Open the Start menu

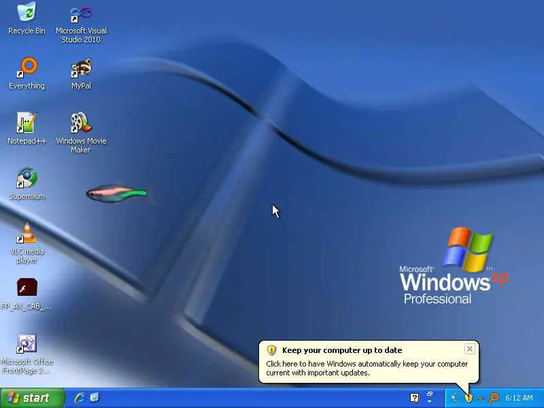click(32, 398)
